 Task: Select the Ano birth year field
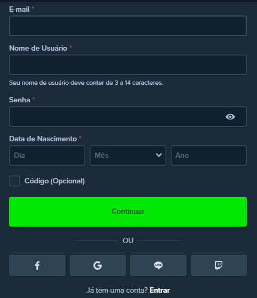click(x=208, y=156)
